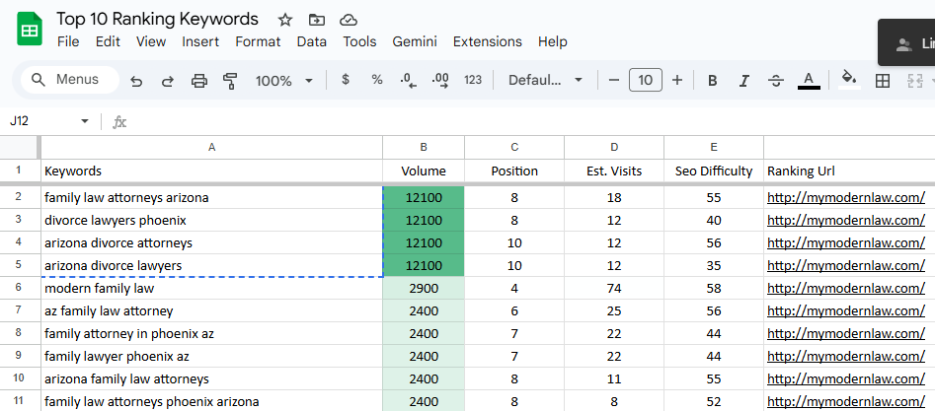Open the Gemini menu
935x411 pixels.
pyautogui.click(x=415, y=41)
